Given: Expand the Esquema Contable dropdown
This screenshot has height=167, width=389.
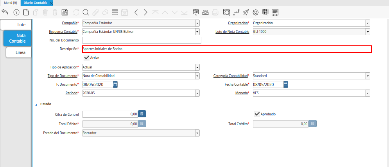Looking at the screenshot, I should (197, 32).
